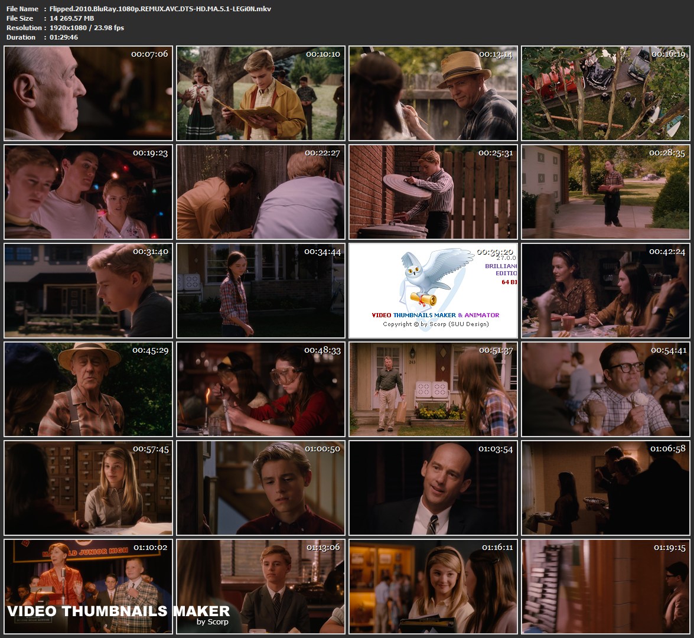Select the frame timestamped 00:19:23
This screenshot has width=694, height=638.
88,192
